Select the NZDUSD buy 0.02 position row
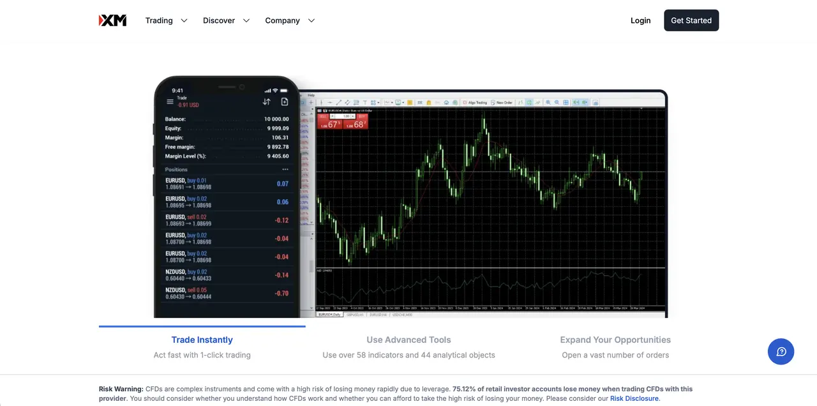The height and width of the screenshot is (406, 817). pyautogui.click(x=227, y=275)
